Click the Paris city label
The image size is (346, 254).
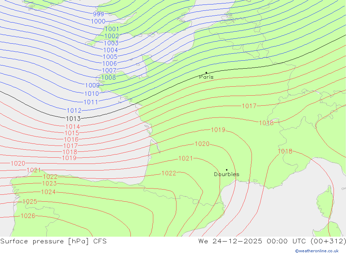coord(206,77)
